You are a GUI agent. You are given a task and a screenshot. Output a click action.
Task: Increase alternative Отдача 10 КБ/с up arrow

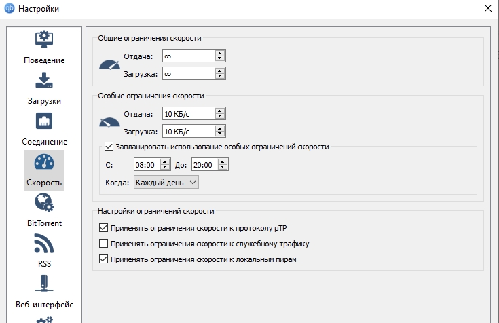click(x=219, y=111)
